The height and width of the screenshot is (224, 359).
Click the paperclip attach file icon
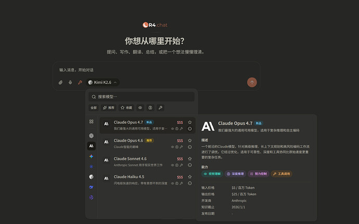pyautogui.click(x=60, y=82)
